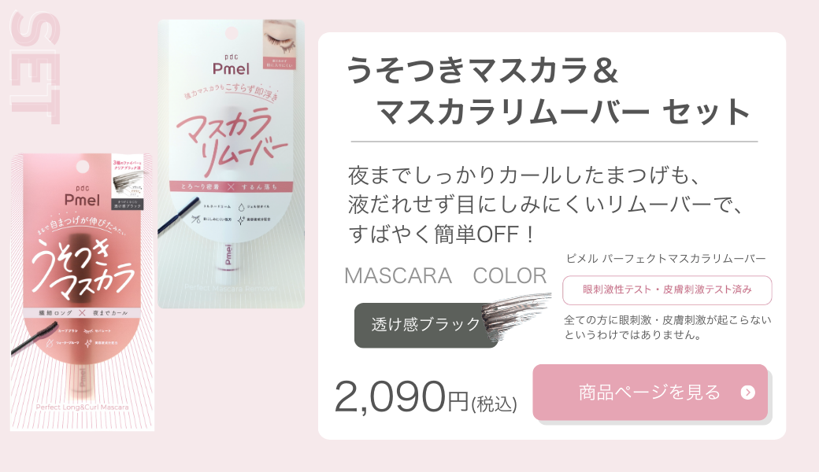The width and height of the screenshot is (819, 472).
Task: Open the うそつきマスカラ pink package image
Action: 83,292
